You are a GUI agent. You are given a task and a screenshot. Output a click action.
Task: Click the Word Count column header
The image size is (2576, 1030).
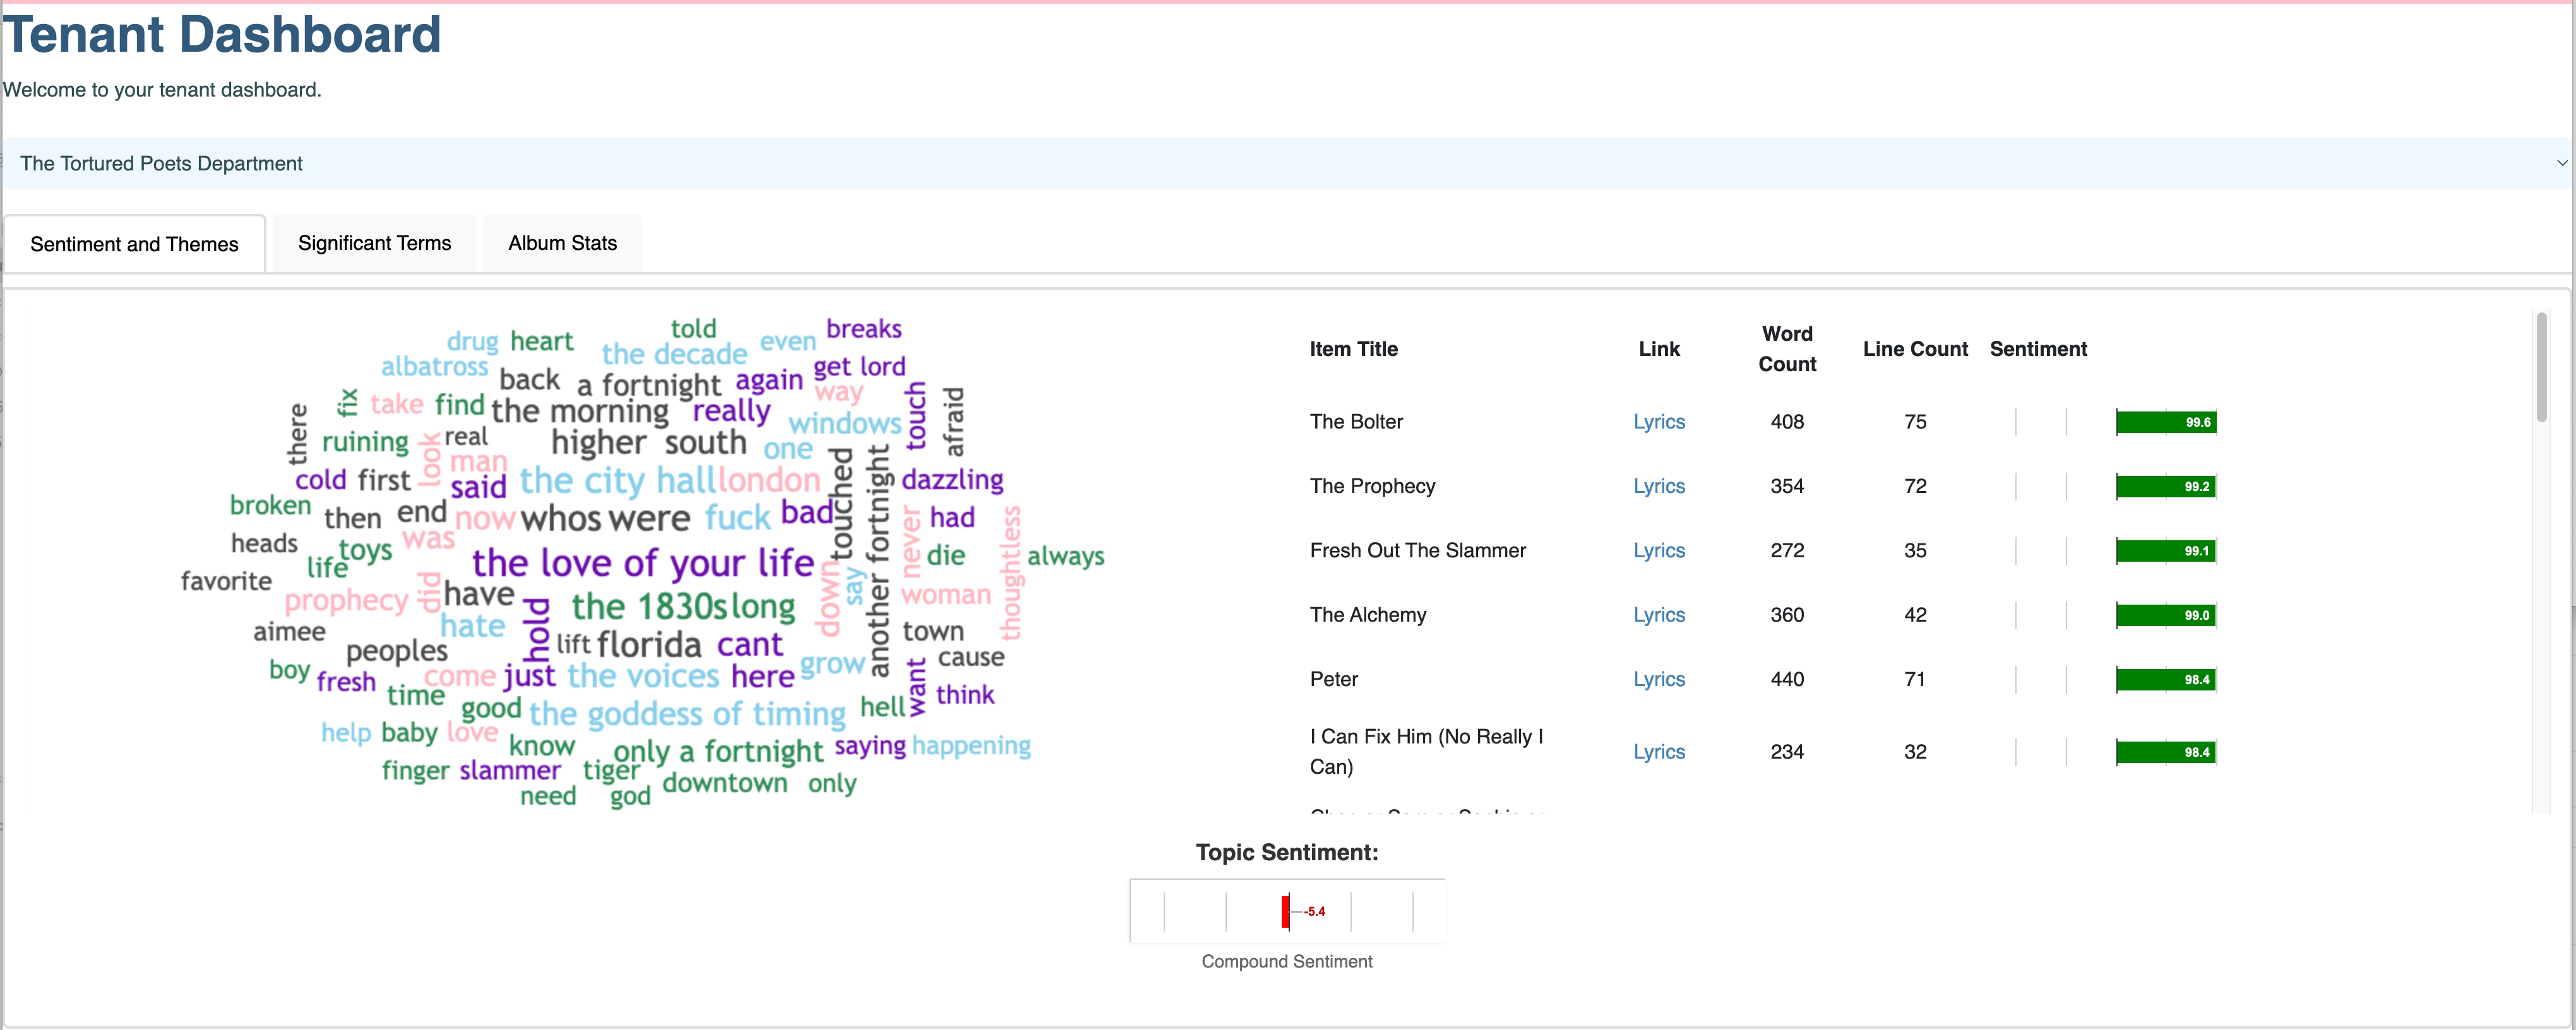coord(1787,349)
